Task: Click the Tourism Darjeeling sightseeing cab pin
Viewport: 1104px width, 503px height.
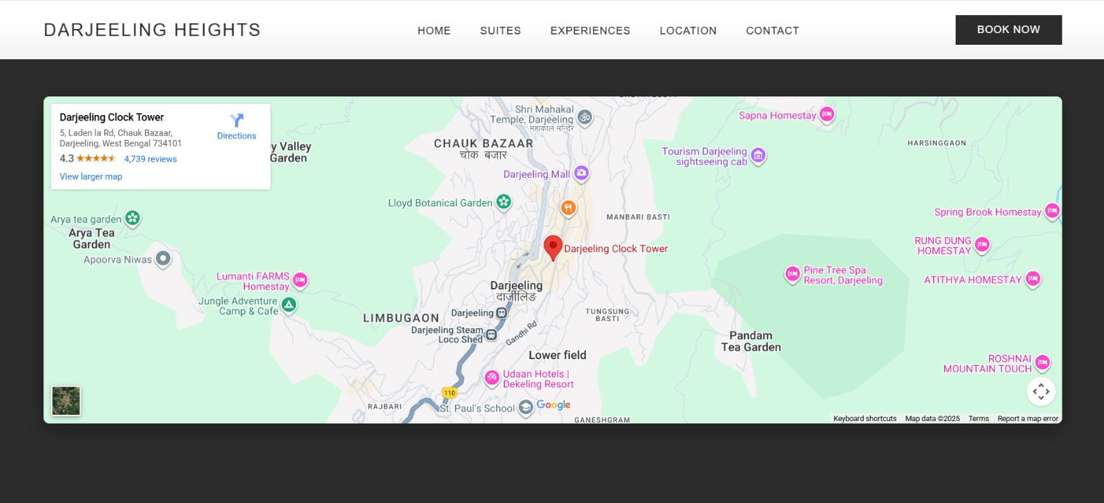Action: 758,156
